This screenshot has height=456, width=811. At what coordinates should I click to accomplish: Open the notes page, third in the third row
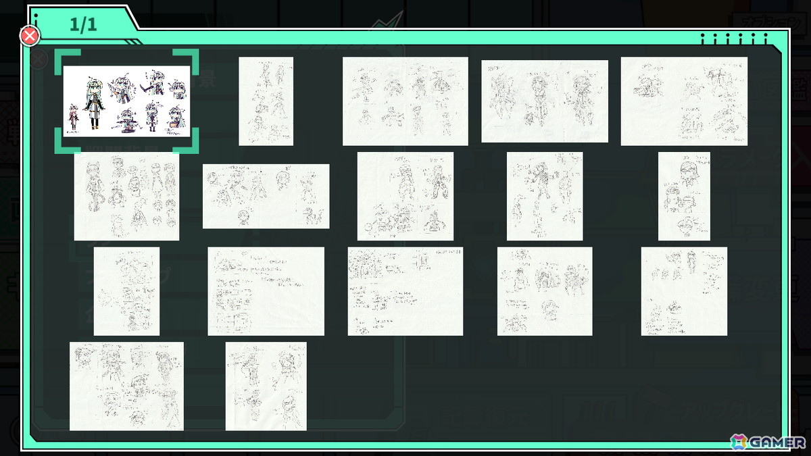(405, 291)
